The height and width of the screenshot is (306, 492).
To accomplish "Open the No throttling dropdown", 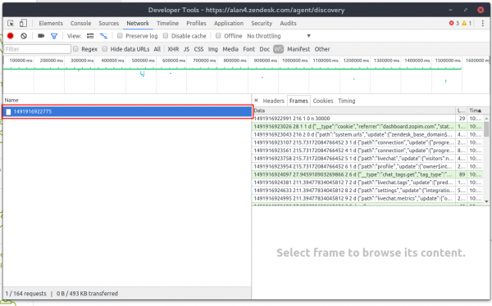I will [279, 36].
